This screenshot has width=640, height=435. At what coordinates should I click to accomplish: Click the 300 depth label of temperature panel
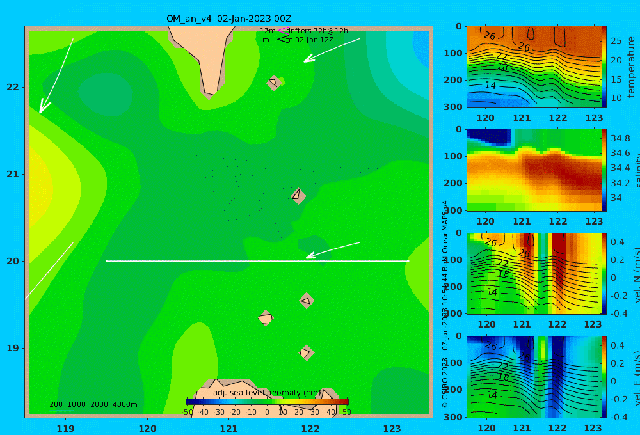click(453, 106)
